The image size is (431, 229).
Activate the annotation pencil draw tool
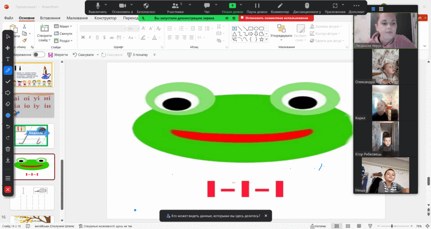point(8,71)
